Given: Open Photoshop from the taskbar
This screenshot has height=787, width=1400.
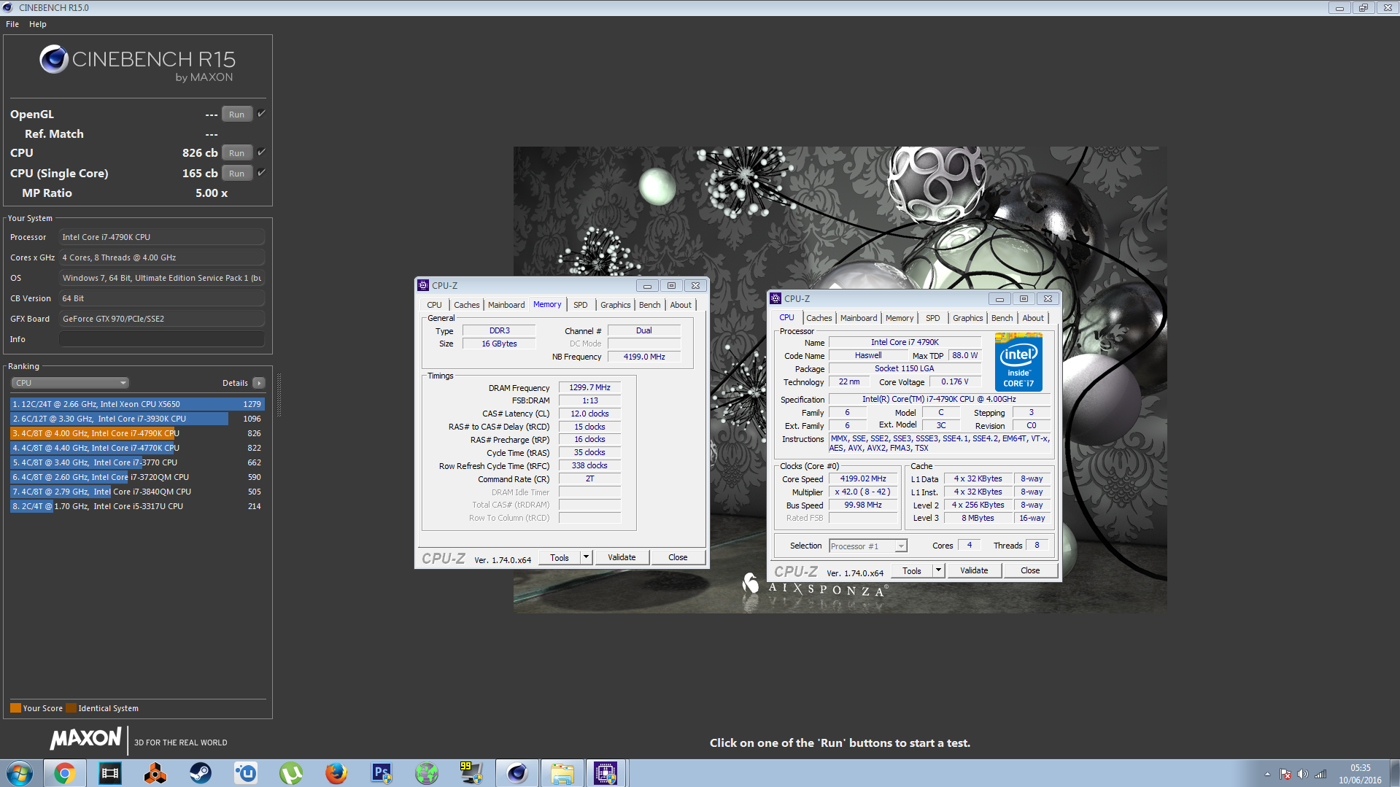Looking at the screenshot, I should pyautogui.click(x=381, y=773).
